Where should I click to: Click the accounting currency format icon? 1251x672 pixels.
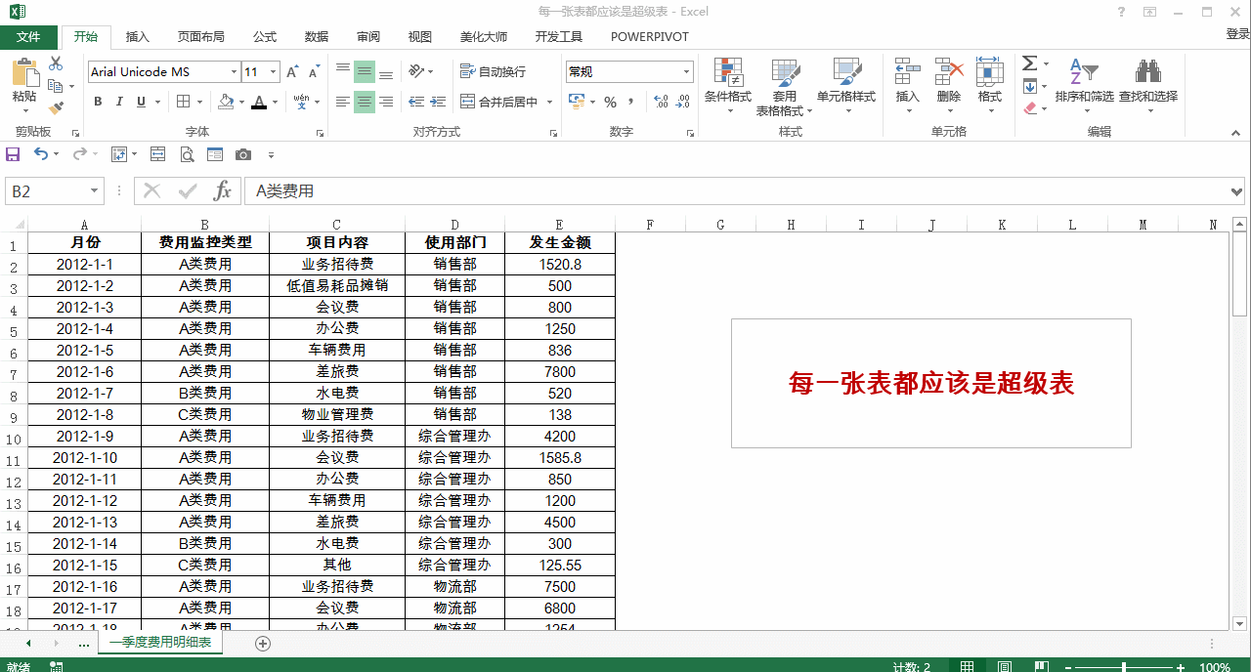(575, 102)
